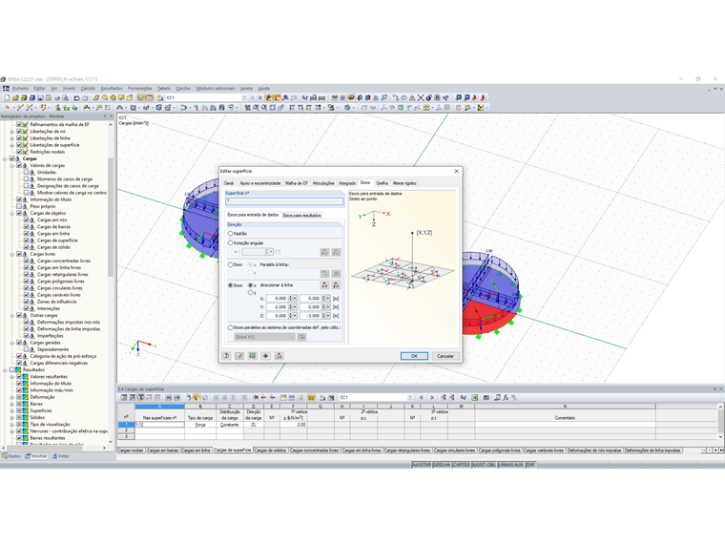The width and height of the screenshot is (725, 544).
Task: Open the Dados navigator tab
Action: (11, 456)
